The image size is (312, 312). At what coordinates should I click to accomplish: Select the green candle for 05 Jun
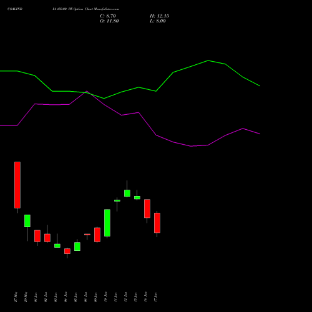click(77, 246)
